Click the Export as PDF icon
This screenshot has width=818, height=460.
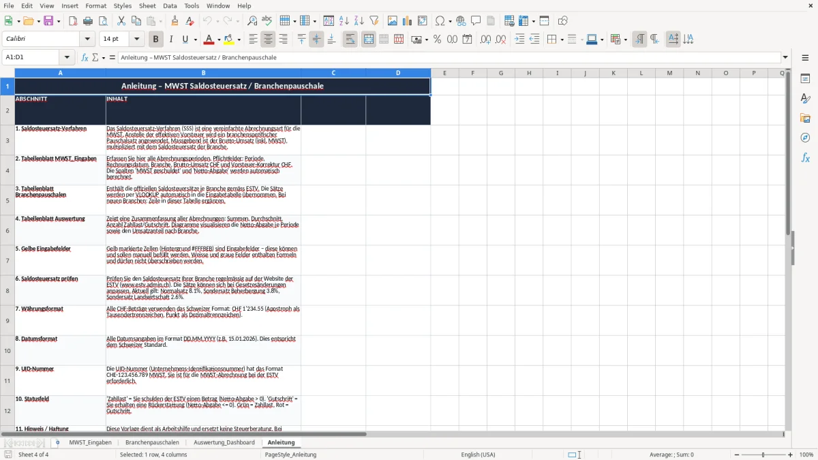[73, 21]
